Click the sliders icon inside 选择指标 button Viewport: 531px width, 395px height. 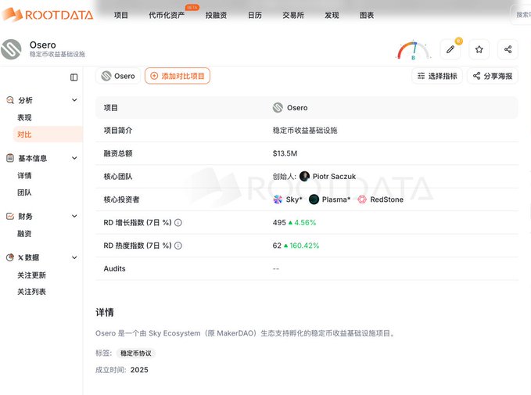421,76
